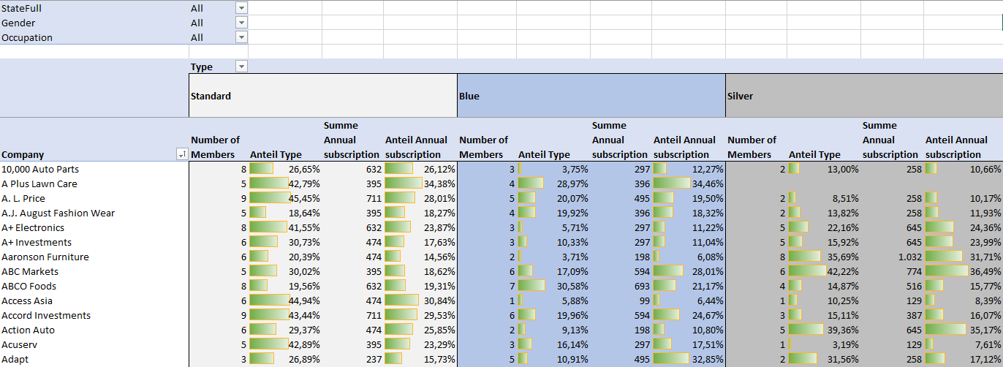The image size is (1003, 367).
Task: Select the Acuserv row label
Action: pyautogui.click(x=94, y=344)
